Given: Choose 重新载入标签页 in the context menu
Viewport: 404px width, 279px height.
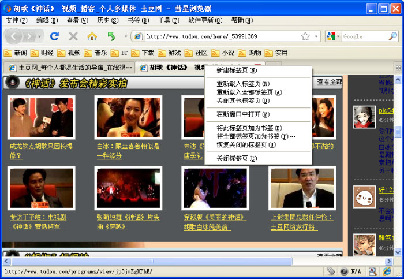Looking at the screenshot, I should pyautogui.click(x=258, y=84).
